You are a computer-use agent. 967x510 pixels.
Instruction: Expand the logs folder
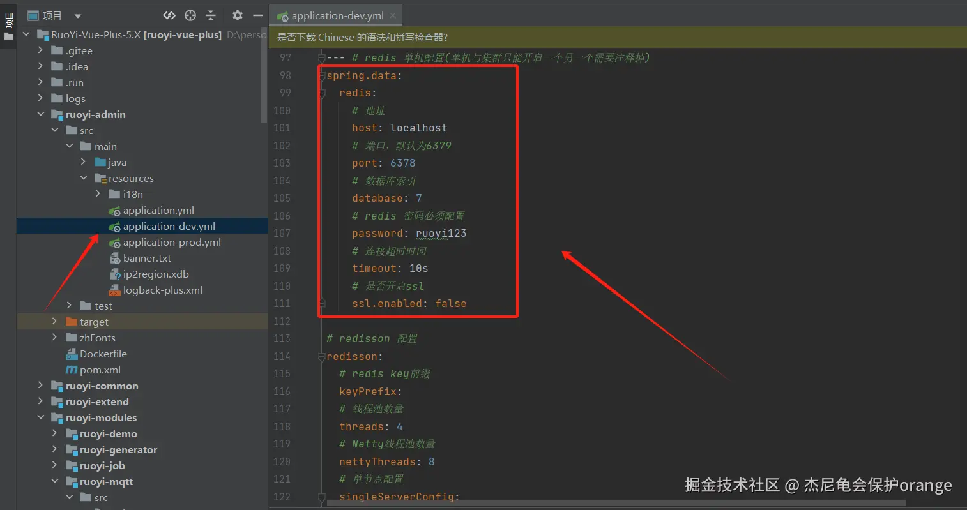pyautogui.click(x=40, y=98)
